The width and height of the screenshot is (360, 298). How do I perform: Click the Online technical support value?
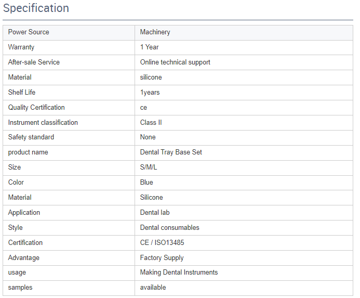(175, 62)
